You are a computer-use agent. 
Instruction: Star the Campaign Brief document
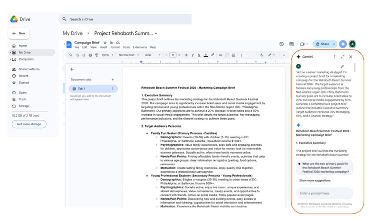[x=105, y=43]
